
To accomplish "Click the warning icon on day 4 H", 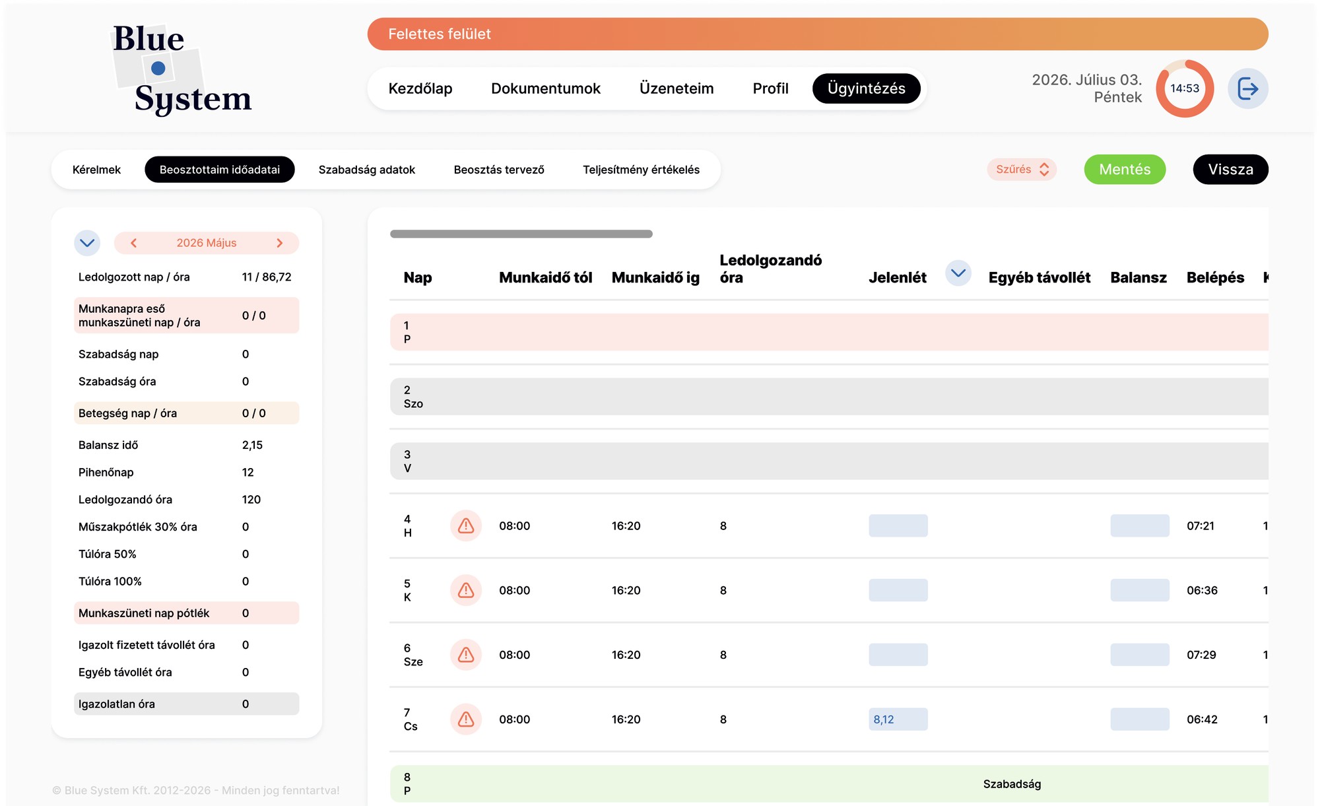I will click(466, 525).
